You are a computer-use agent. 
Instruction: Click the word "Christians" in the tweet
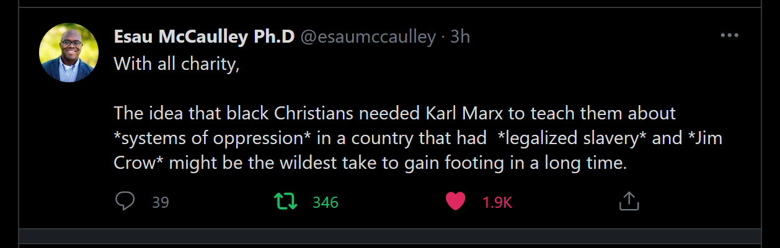pyautogui.click(x=314, y=114)
